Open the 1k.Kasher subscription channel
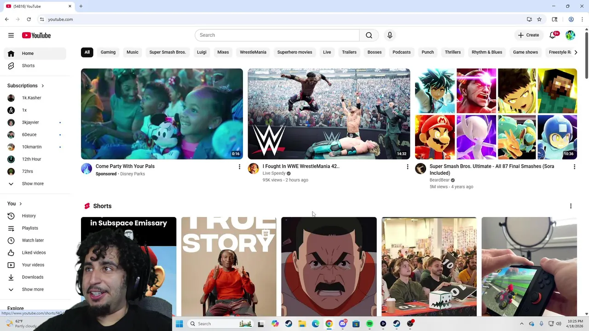Screen dimensions: 589x331 tap(35, 98)
